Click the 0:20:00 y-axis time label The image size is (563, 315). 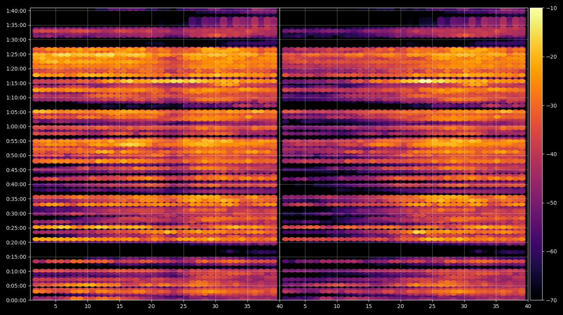[16, 243]
